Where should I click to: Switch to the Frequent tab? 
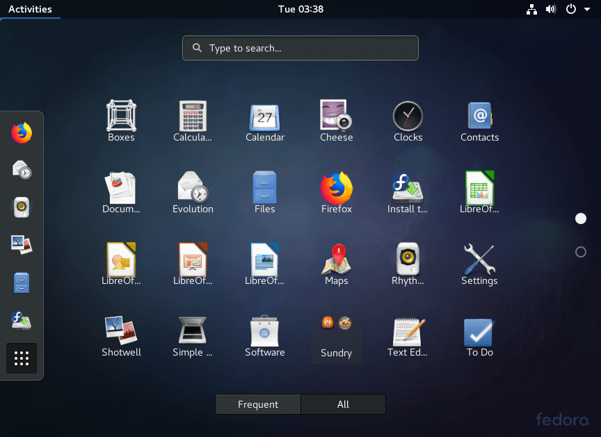pyautogui.click(x=258, y=404)
